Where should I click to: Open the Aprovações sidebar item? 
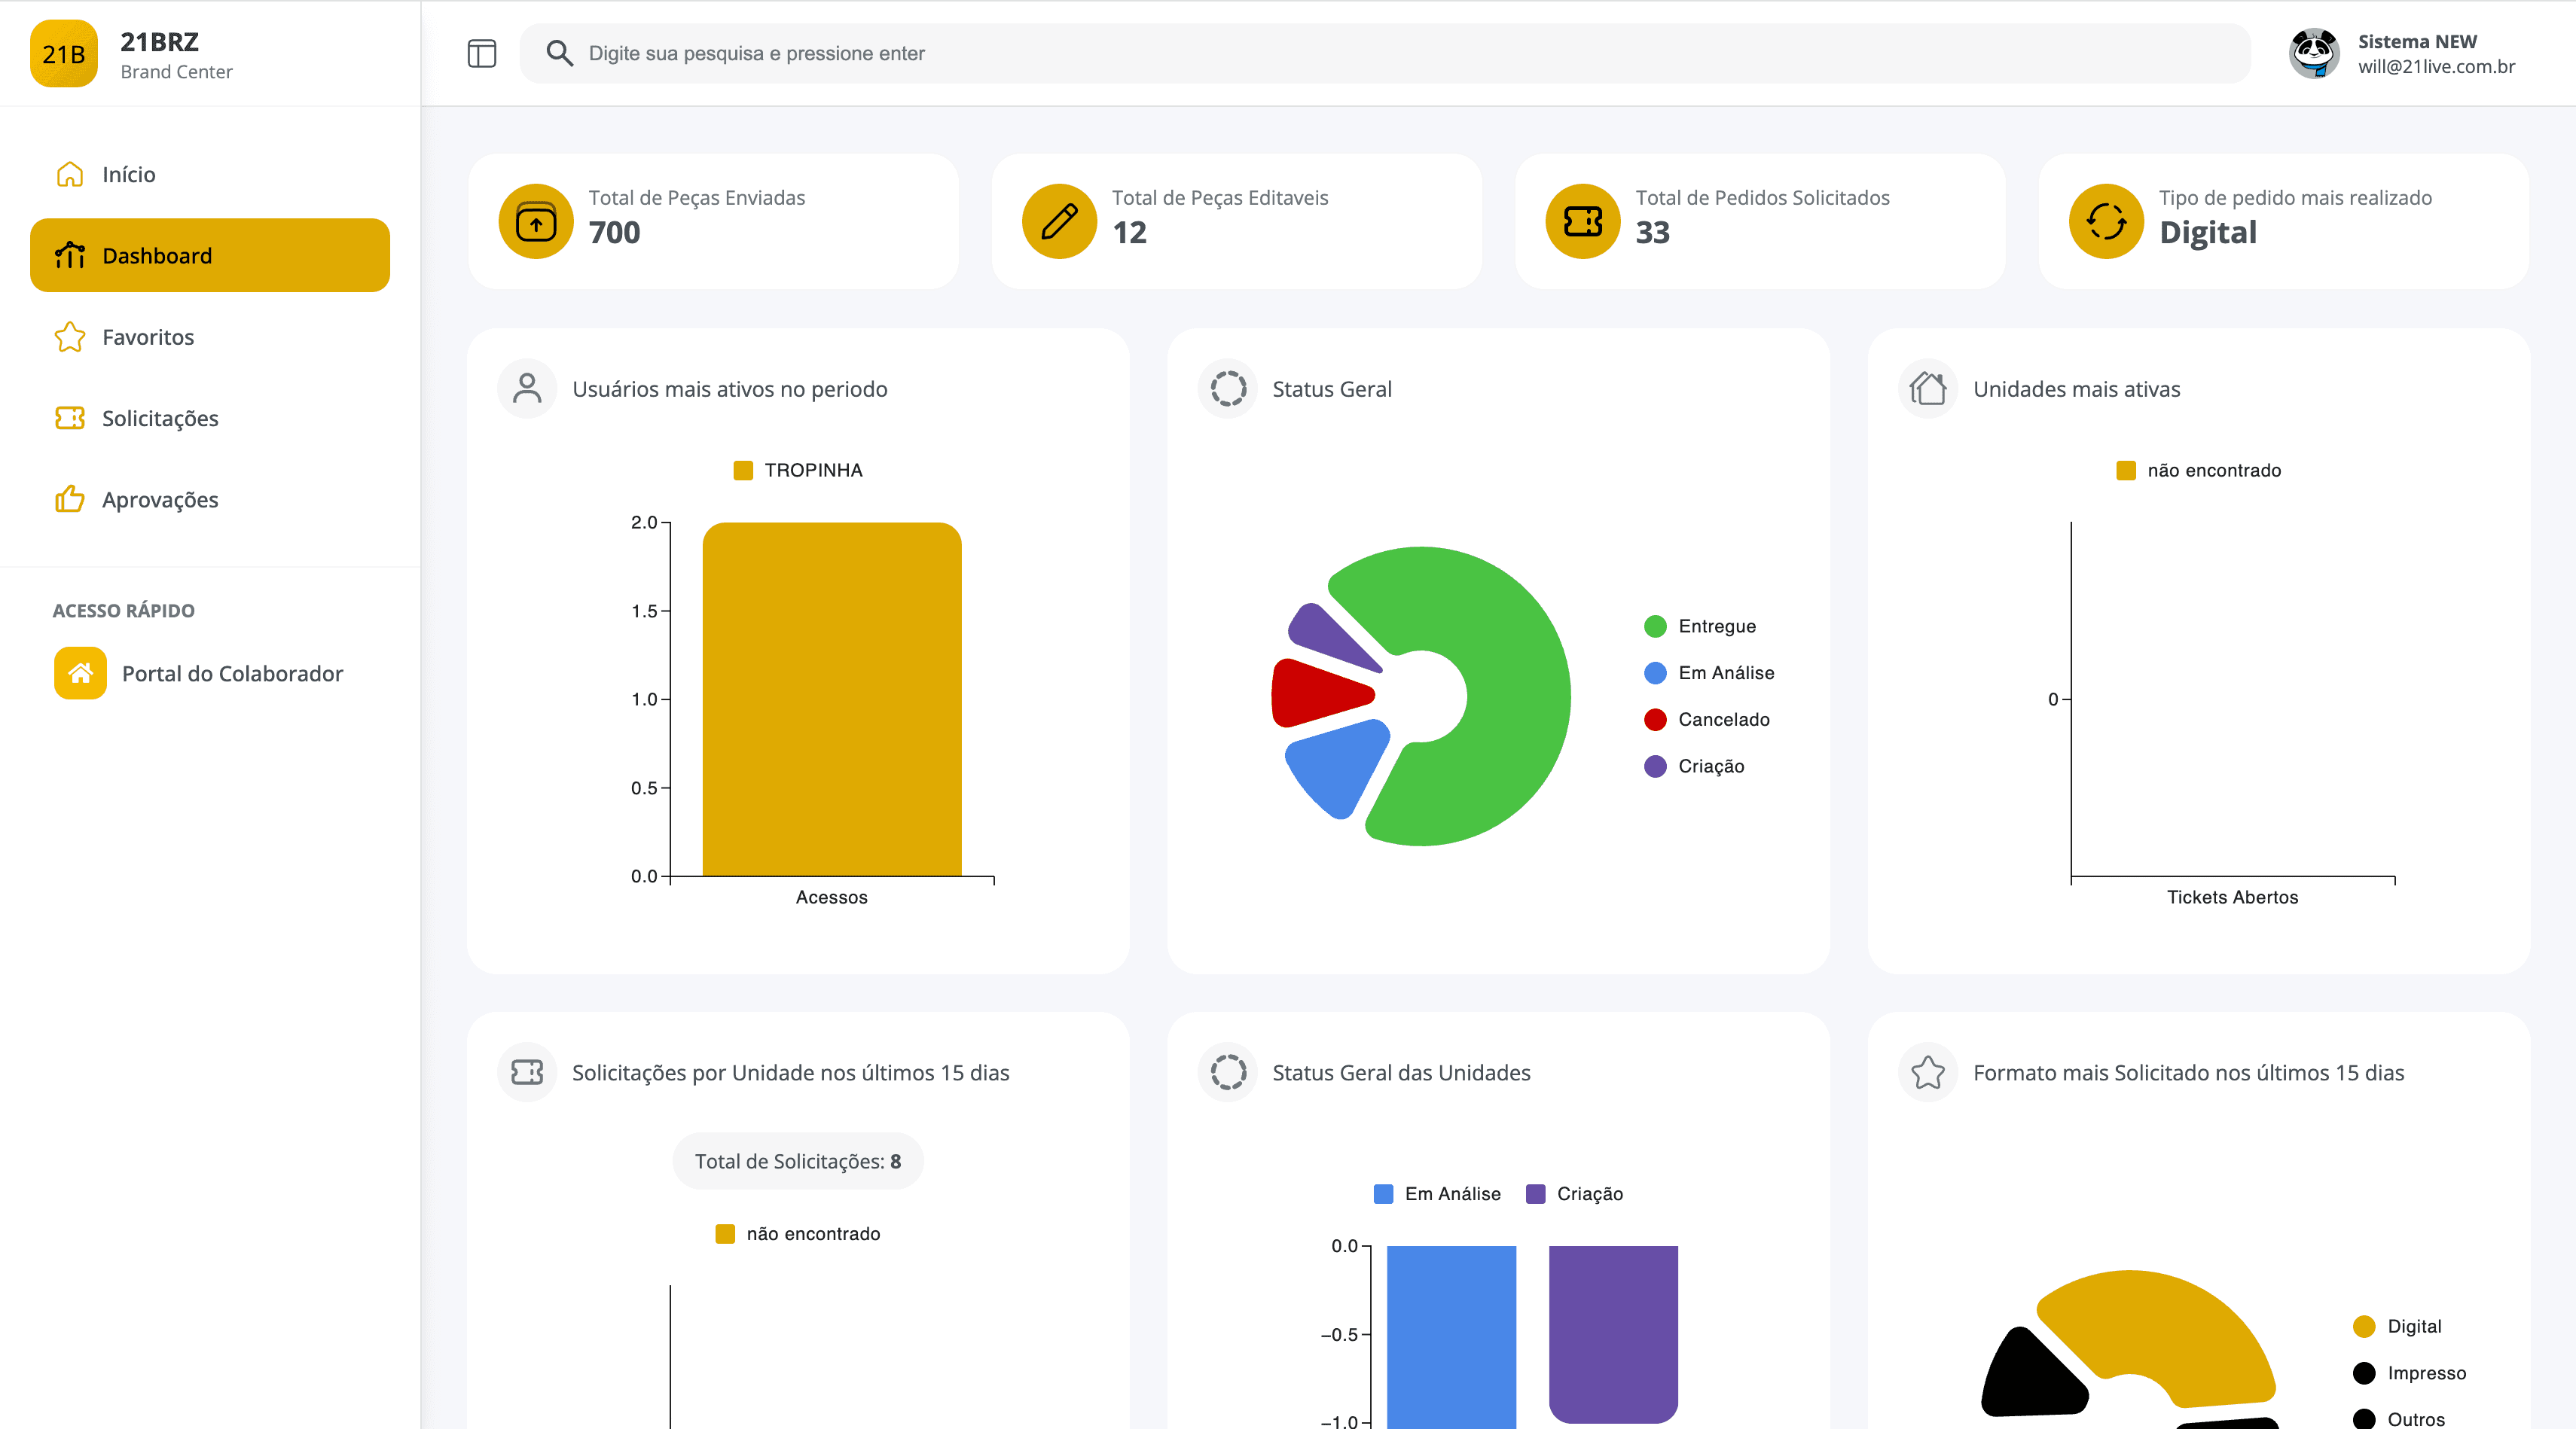pos(160,498)
